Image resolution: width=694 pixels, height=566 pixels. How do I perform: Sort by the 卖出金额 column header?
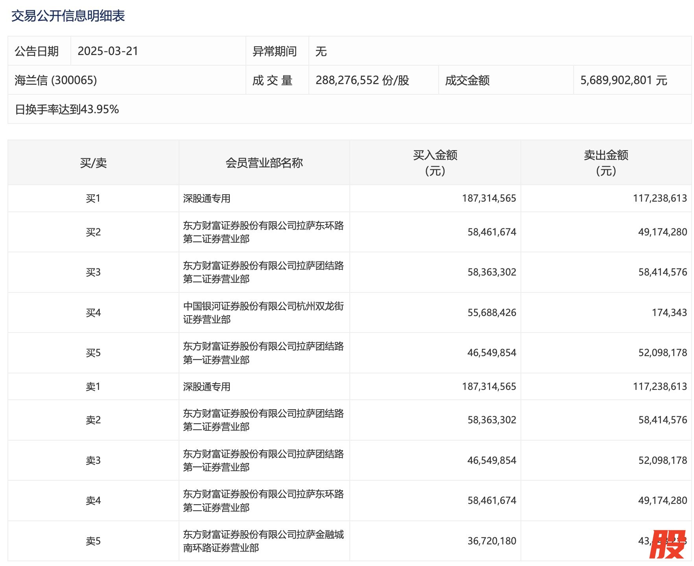(x=606, y=163)
